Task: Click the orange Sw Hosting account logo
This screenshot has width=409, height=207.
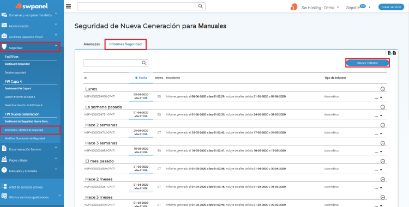Action: pyautogui.click(x=294, y=7)
